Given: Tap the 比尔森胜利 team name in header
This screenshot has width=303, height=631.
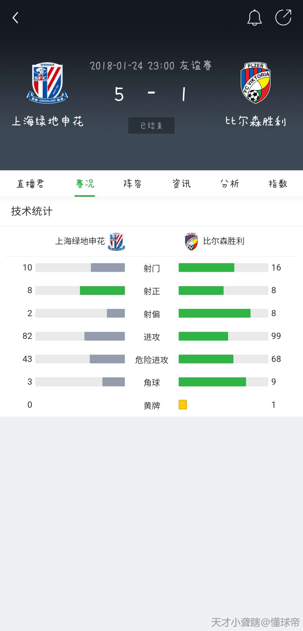Looking at the screenshot, I should click(256, 121).
